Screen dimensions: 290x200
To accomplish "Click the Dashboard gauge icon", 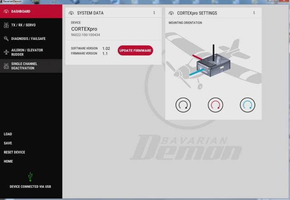I will click(x=6, y=11).
